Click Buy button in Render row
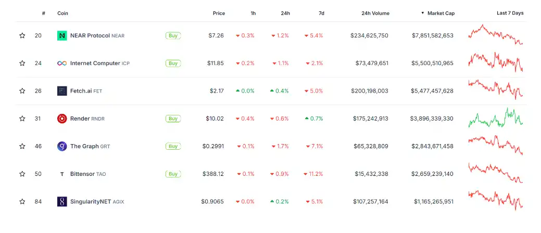541x233 pixels. [x=173, y=119]
